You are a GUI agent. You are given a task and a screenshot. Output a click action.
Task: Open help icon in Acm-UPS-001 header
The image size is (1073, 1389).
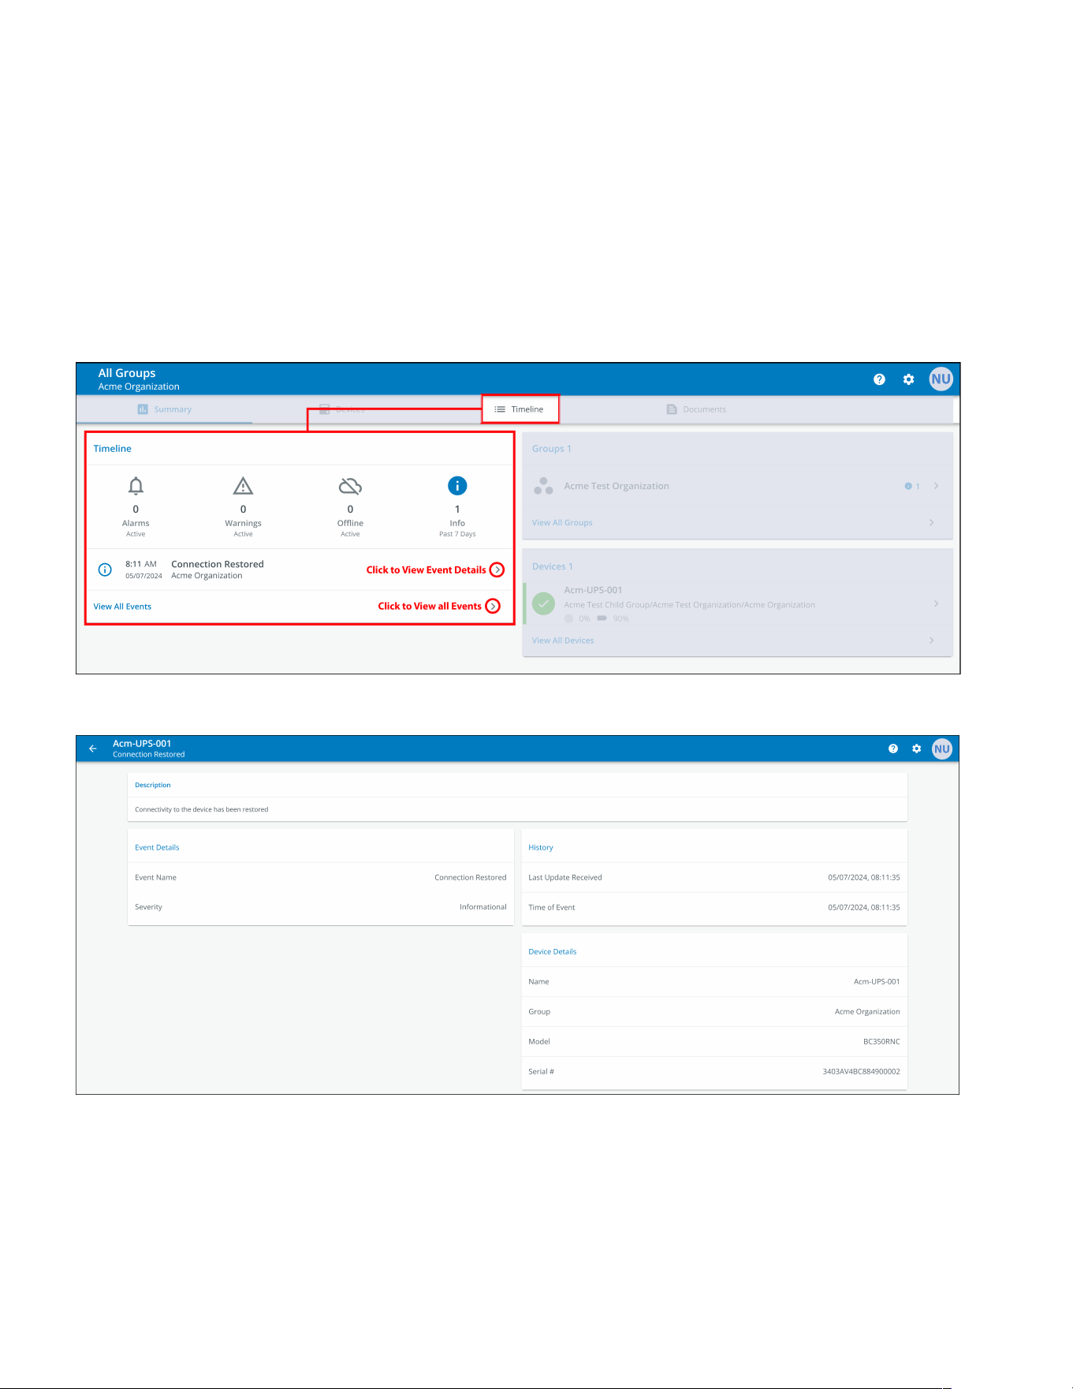pyautogui.click(x=893, y=749)
